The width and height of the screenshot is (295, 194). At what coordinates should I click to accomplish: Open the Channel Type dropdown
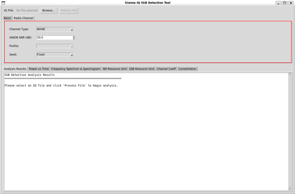click(55, 29)
